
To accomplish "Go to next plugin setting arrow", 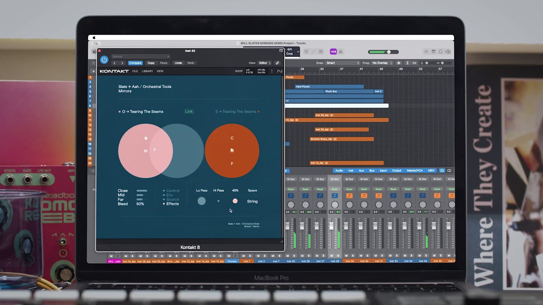I will coord(122,63).
